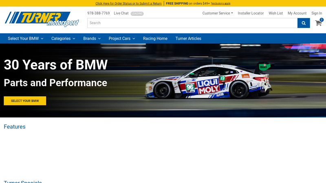Start a Live Chat
The image size is (326, 183).
point(121,13)
